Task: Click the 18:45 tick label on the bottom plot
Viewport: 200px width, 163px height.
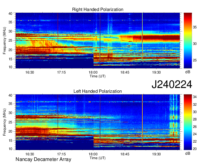Action: pos(125,154)
